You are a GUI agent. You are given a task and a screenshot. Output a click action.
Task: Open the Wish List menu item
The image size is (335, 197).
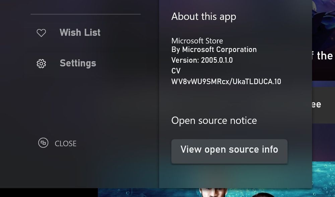80,32
